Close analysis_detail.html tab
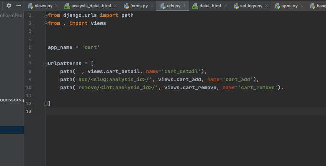This screenshot has width=326, height=166. tap(115, 6)
